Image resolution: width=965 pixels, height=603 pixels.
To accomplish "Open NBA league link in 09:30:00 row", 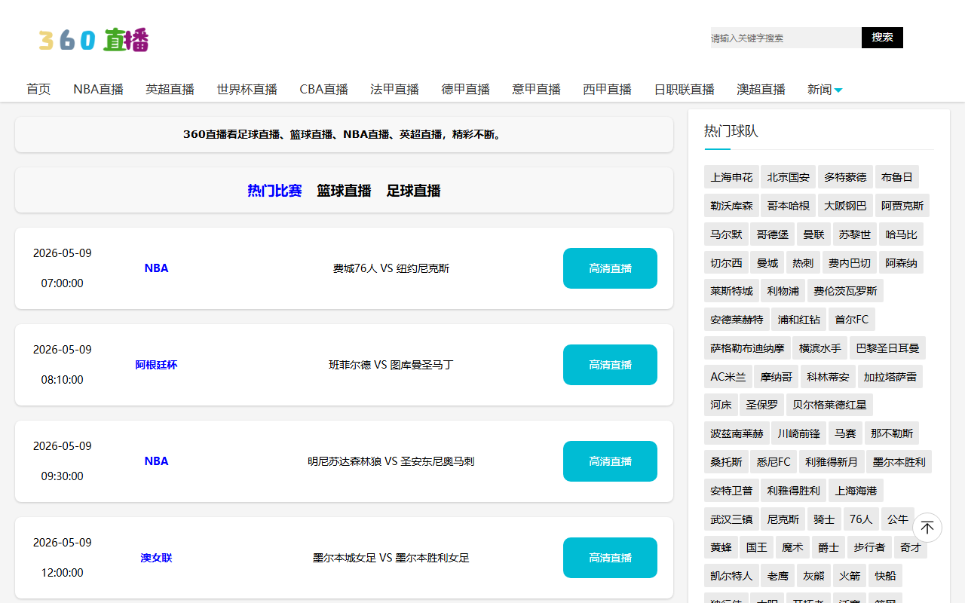I will pyautogui.click(x=156, y=461).
